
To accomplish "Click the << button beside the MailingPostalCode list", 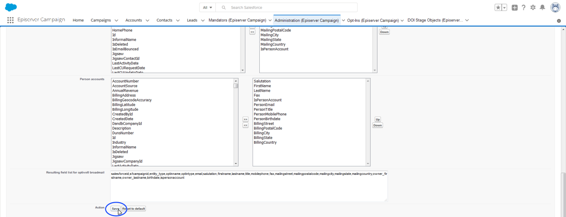I will click(252, 32).
